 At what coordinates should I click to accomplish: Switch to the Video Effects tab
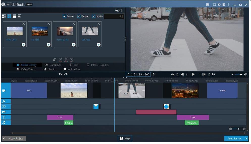point(26,69)
